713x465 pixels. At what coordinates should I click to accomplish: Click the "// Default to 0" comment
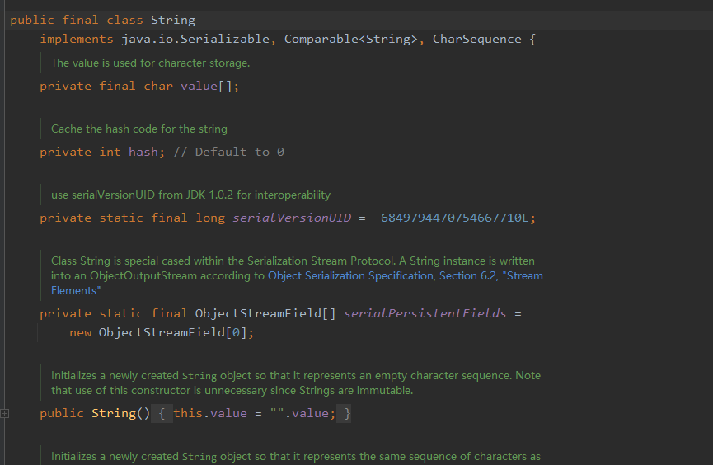[228, 152]
